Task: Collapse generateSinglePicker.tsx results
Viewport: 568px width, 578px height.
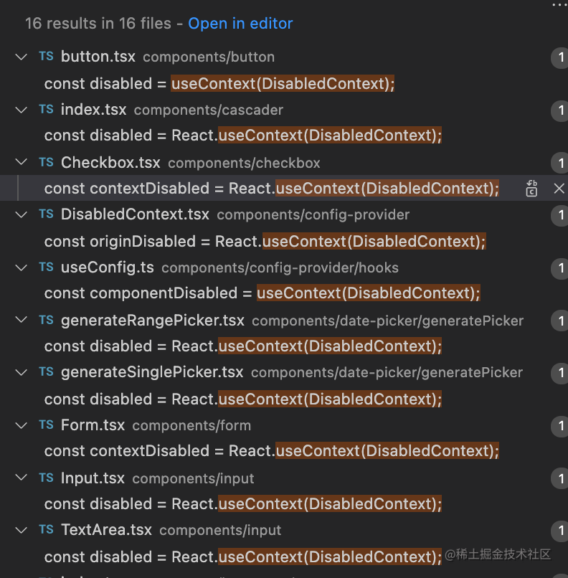Action: pos(21,372)
